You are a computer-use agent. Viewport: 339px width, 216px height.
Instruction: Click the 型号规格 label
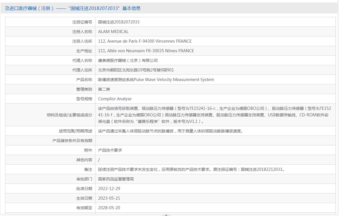tap(84, 99)
